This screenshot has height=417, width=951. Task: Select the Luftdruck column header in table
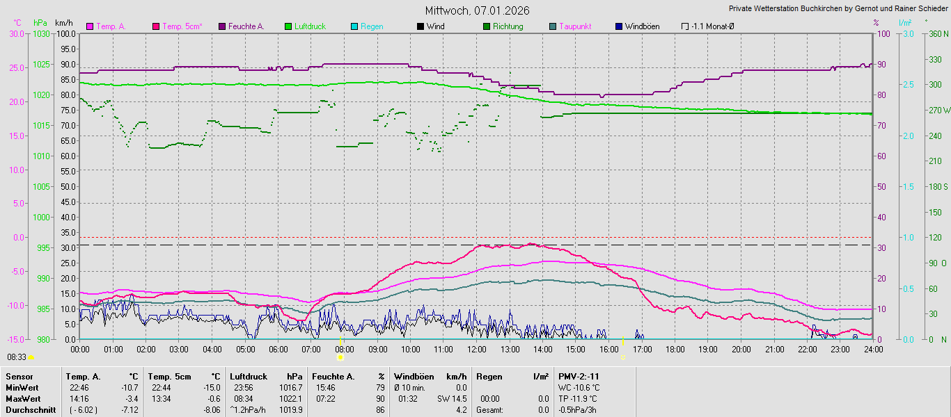(x=249, y=376)
